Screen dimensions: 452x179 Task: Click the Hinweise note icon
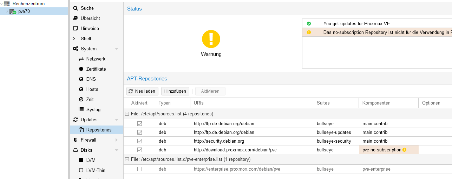(75, 28)
